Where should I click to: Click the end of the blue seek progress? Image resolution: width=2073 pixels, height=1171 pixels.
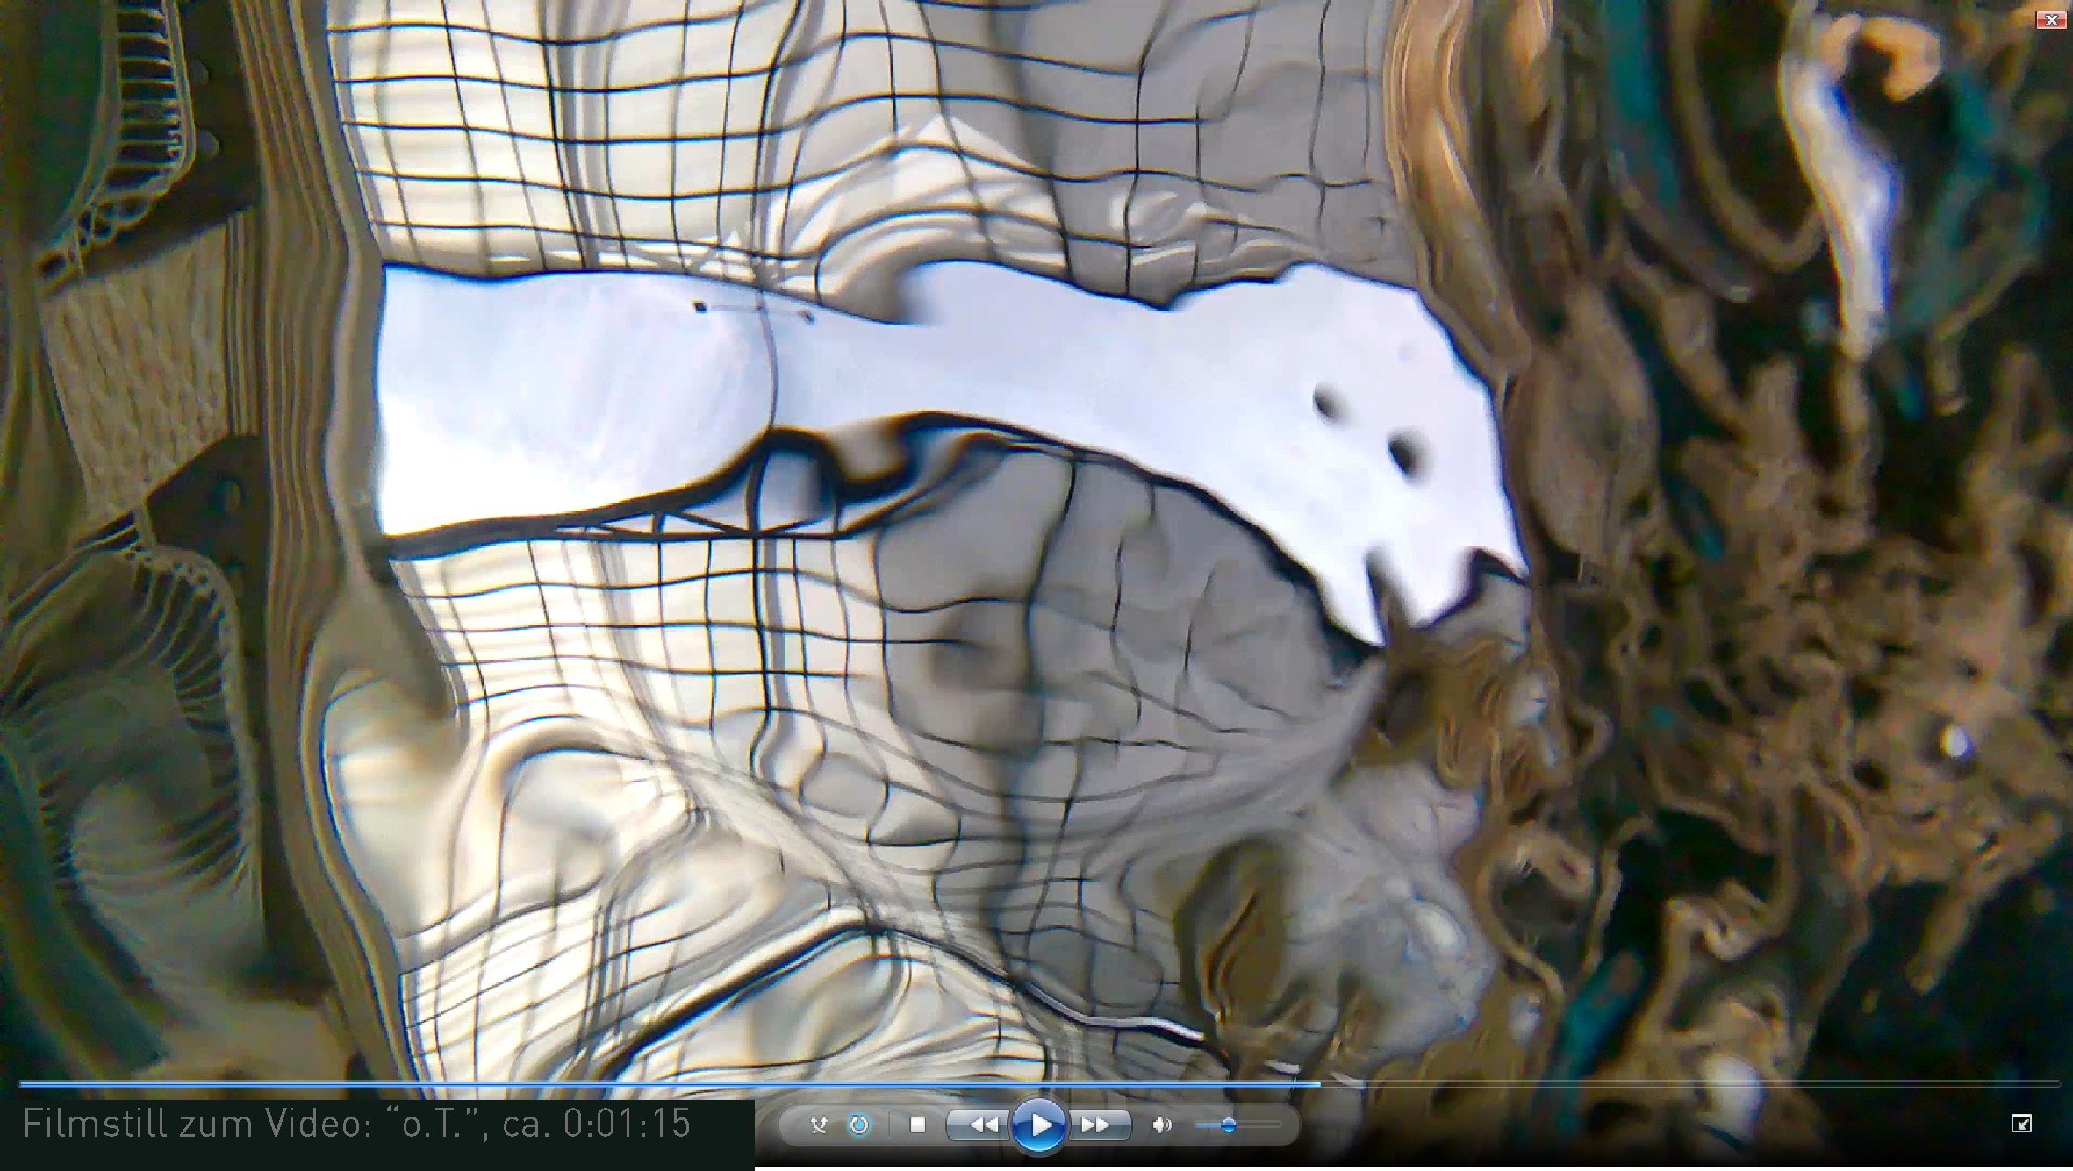coord(1318,1084)
